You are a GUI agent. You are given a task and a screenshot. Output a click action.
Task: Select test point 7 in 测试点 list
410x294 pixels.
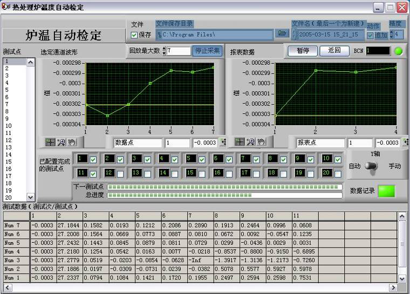coord(15,104)
